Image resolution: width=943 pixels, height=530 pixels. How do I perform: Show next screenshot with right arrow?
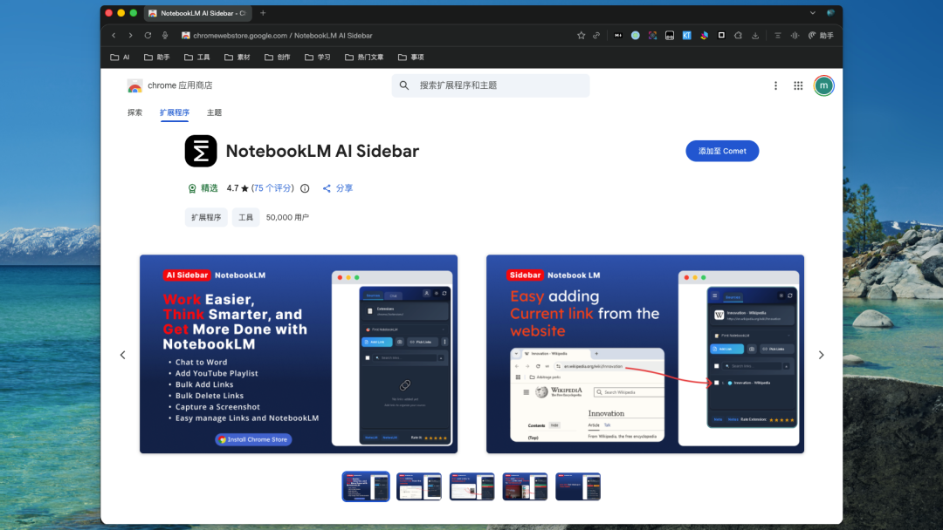point(821,355)
